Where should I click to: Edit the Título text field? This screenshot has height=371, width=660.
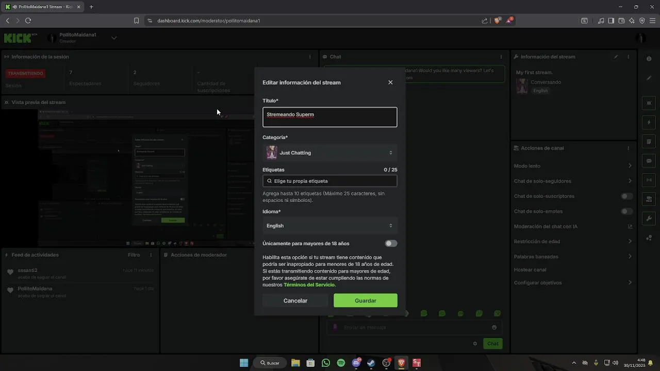[330, 117]
